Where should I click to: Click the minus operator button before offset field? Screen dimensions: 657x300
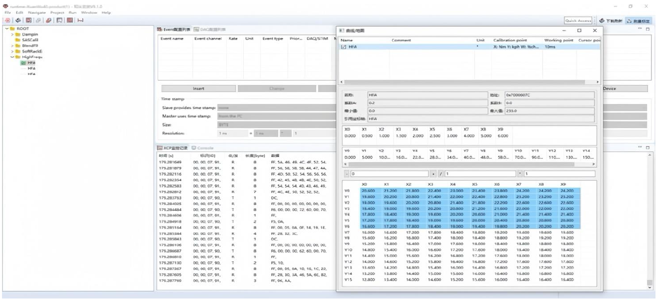coord(347,174)
